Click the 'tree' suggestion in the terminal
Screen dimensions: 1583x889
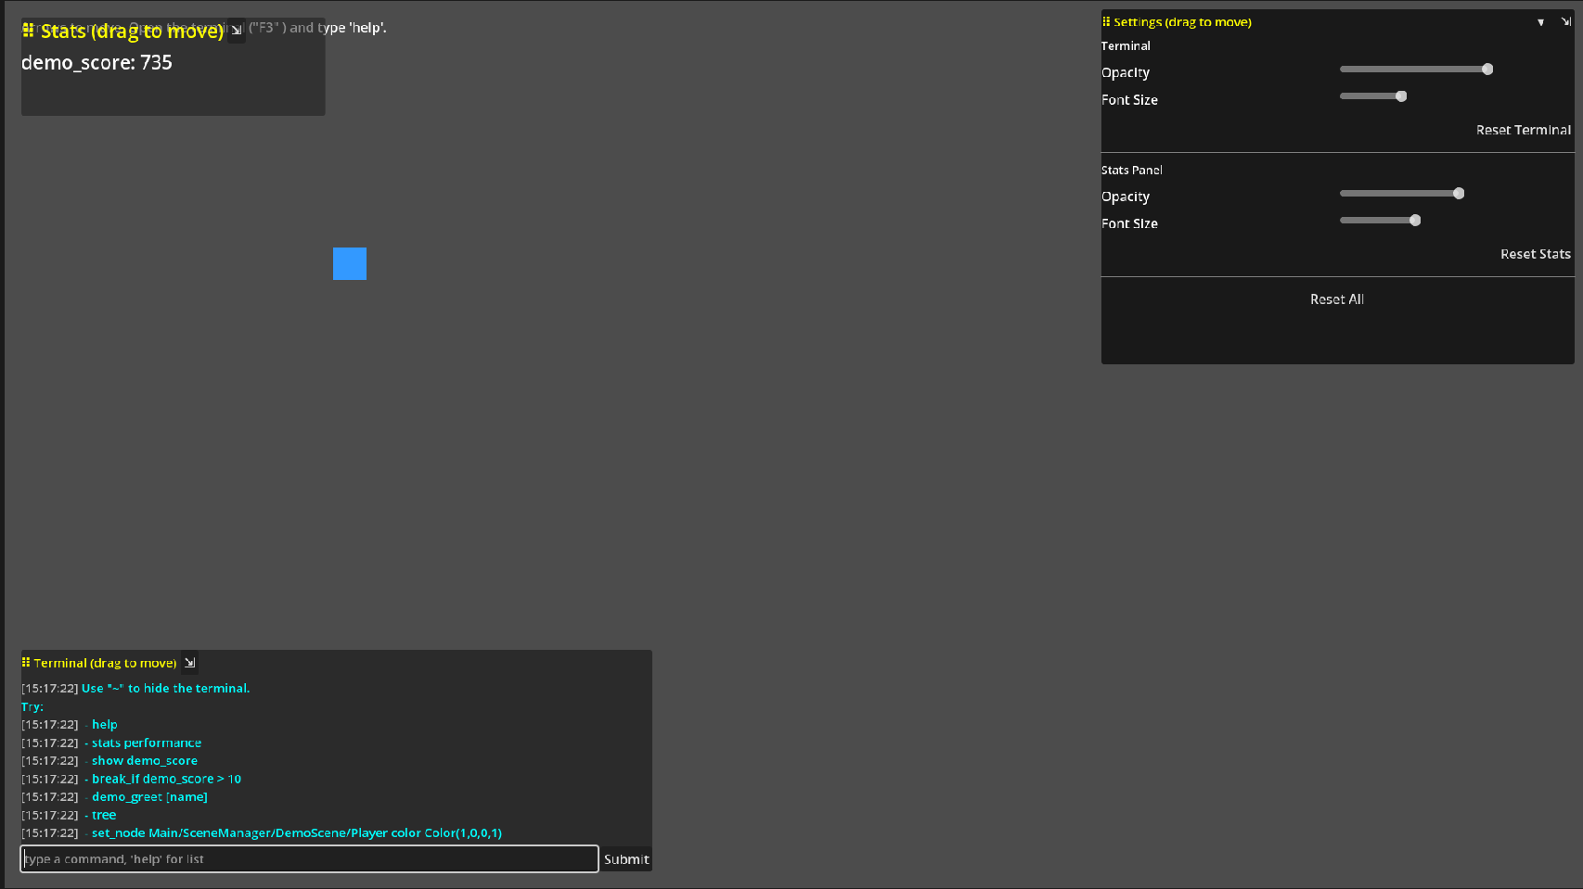click(x=104, y=815)
